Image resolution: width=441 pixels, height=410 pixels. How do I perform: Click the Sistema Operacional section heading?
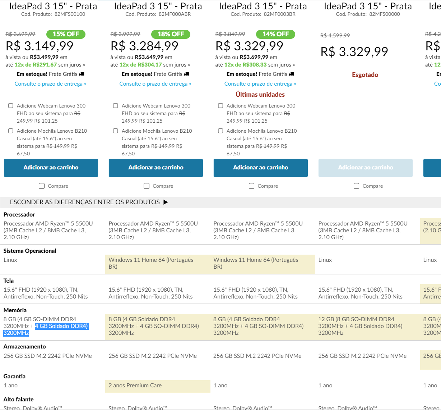click(30, 251)
